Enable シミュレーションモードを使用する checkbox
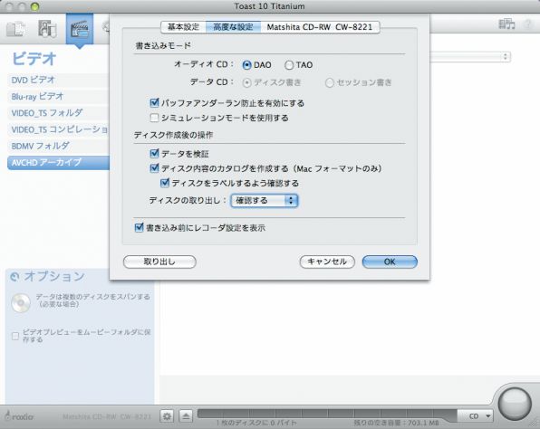The image size is (540, 429). coord(154,118)
